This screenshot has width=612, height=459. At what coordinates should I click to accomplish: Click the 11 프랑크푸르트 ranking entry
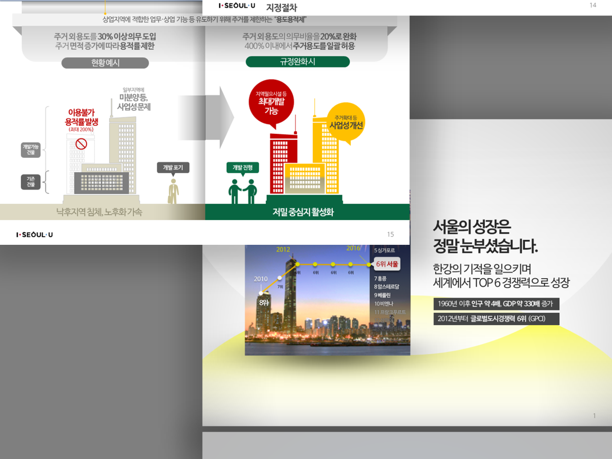(390, 312)
